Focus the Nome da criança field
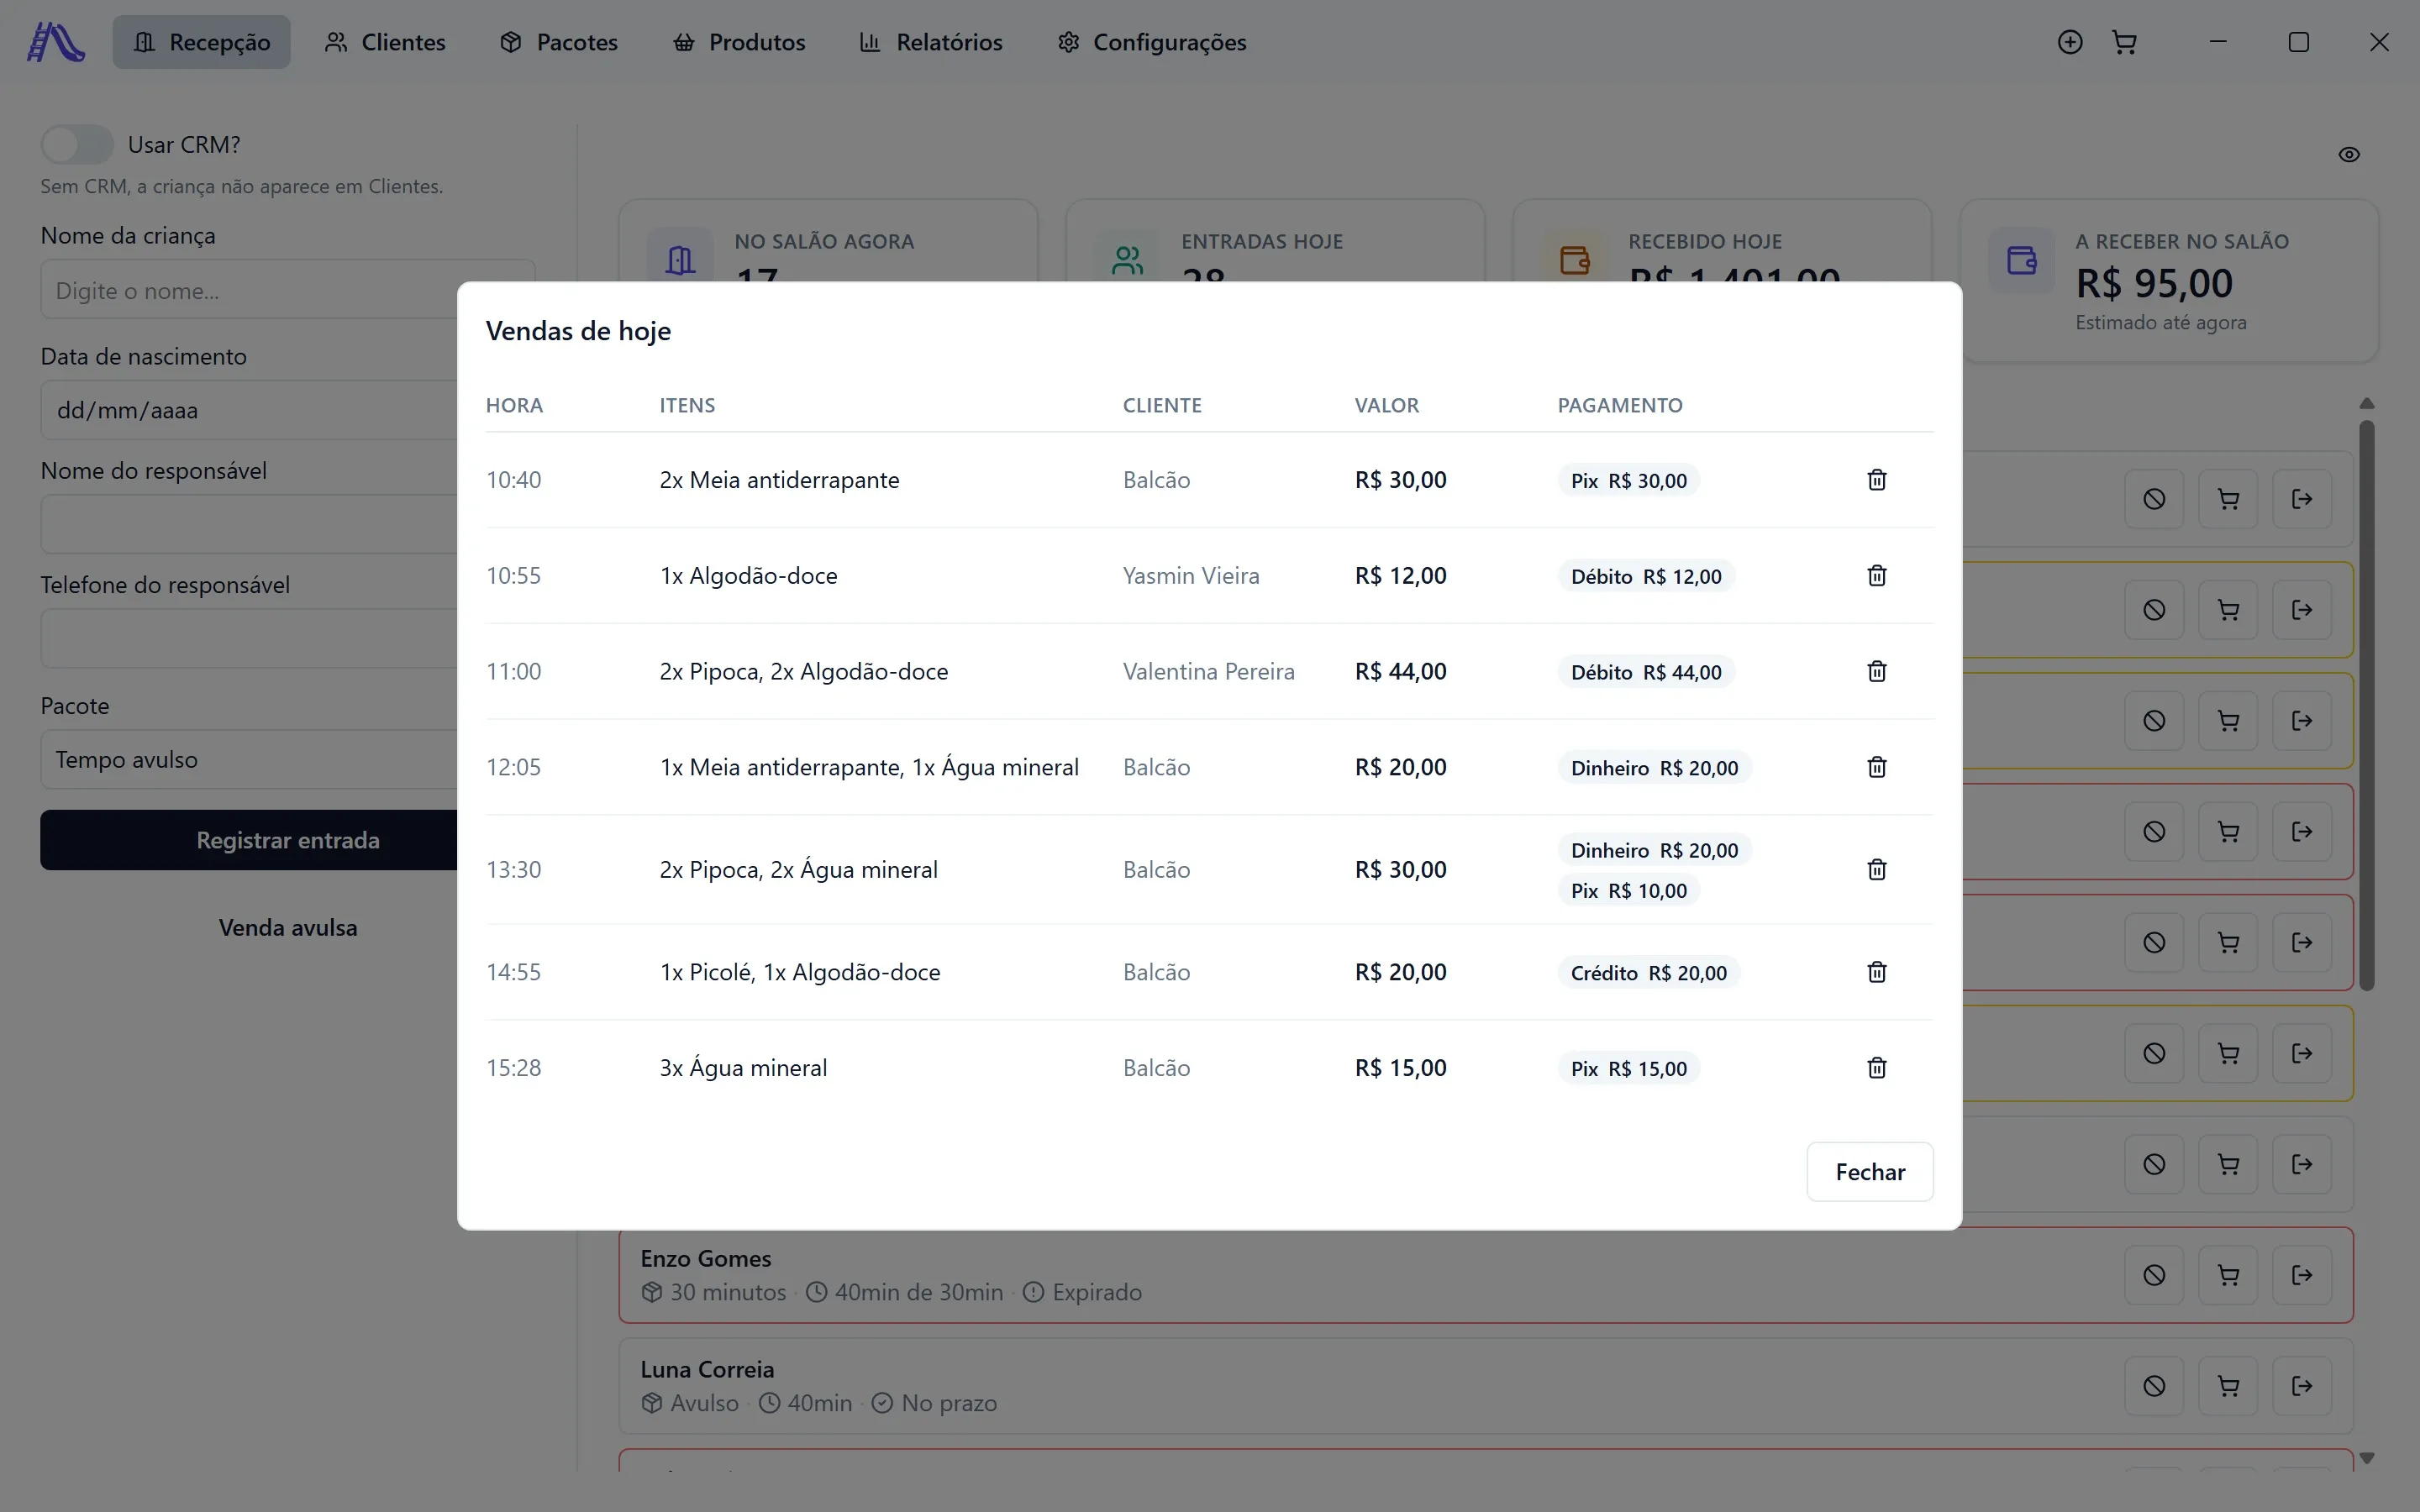Viewport: 2420px width, 1512px height. click(288, 290)
